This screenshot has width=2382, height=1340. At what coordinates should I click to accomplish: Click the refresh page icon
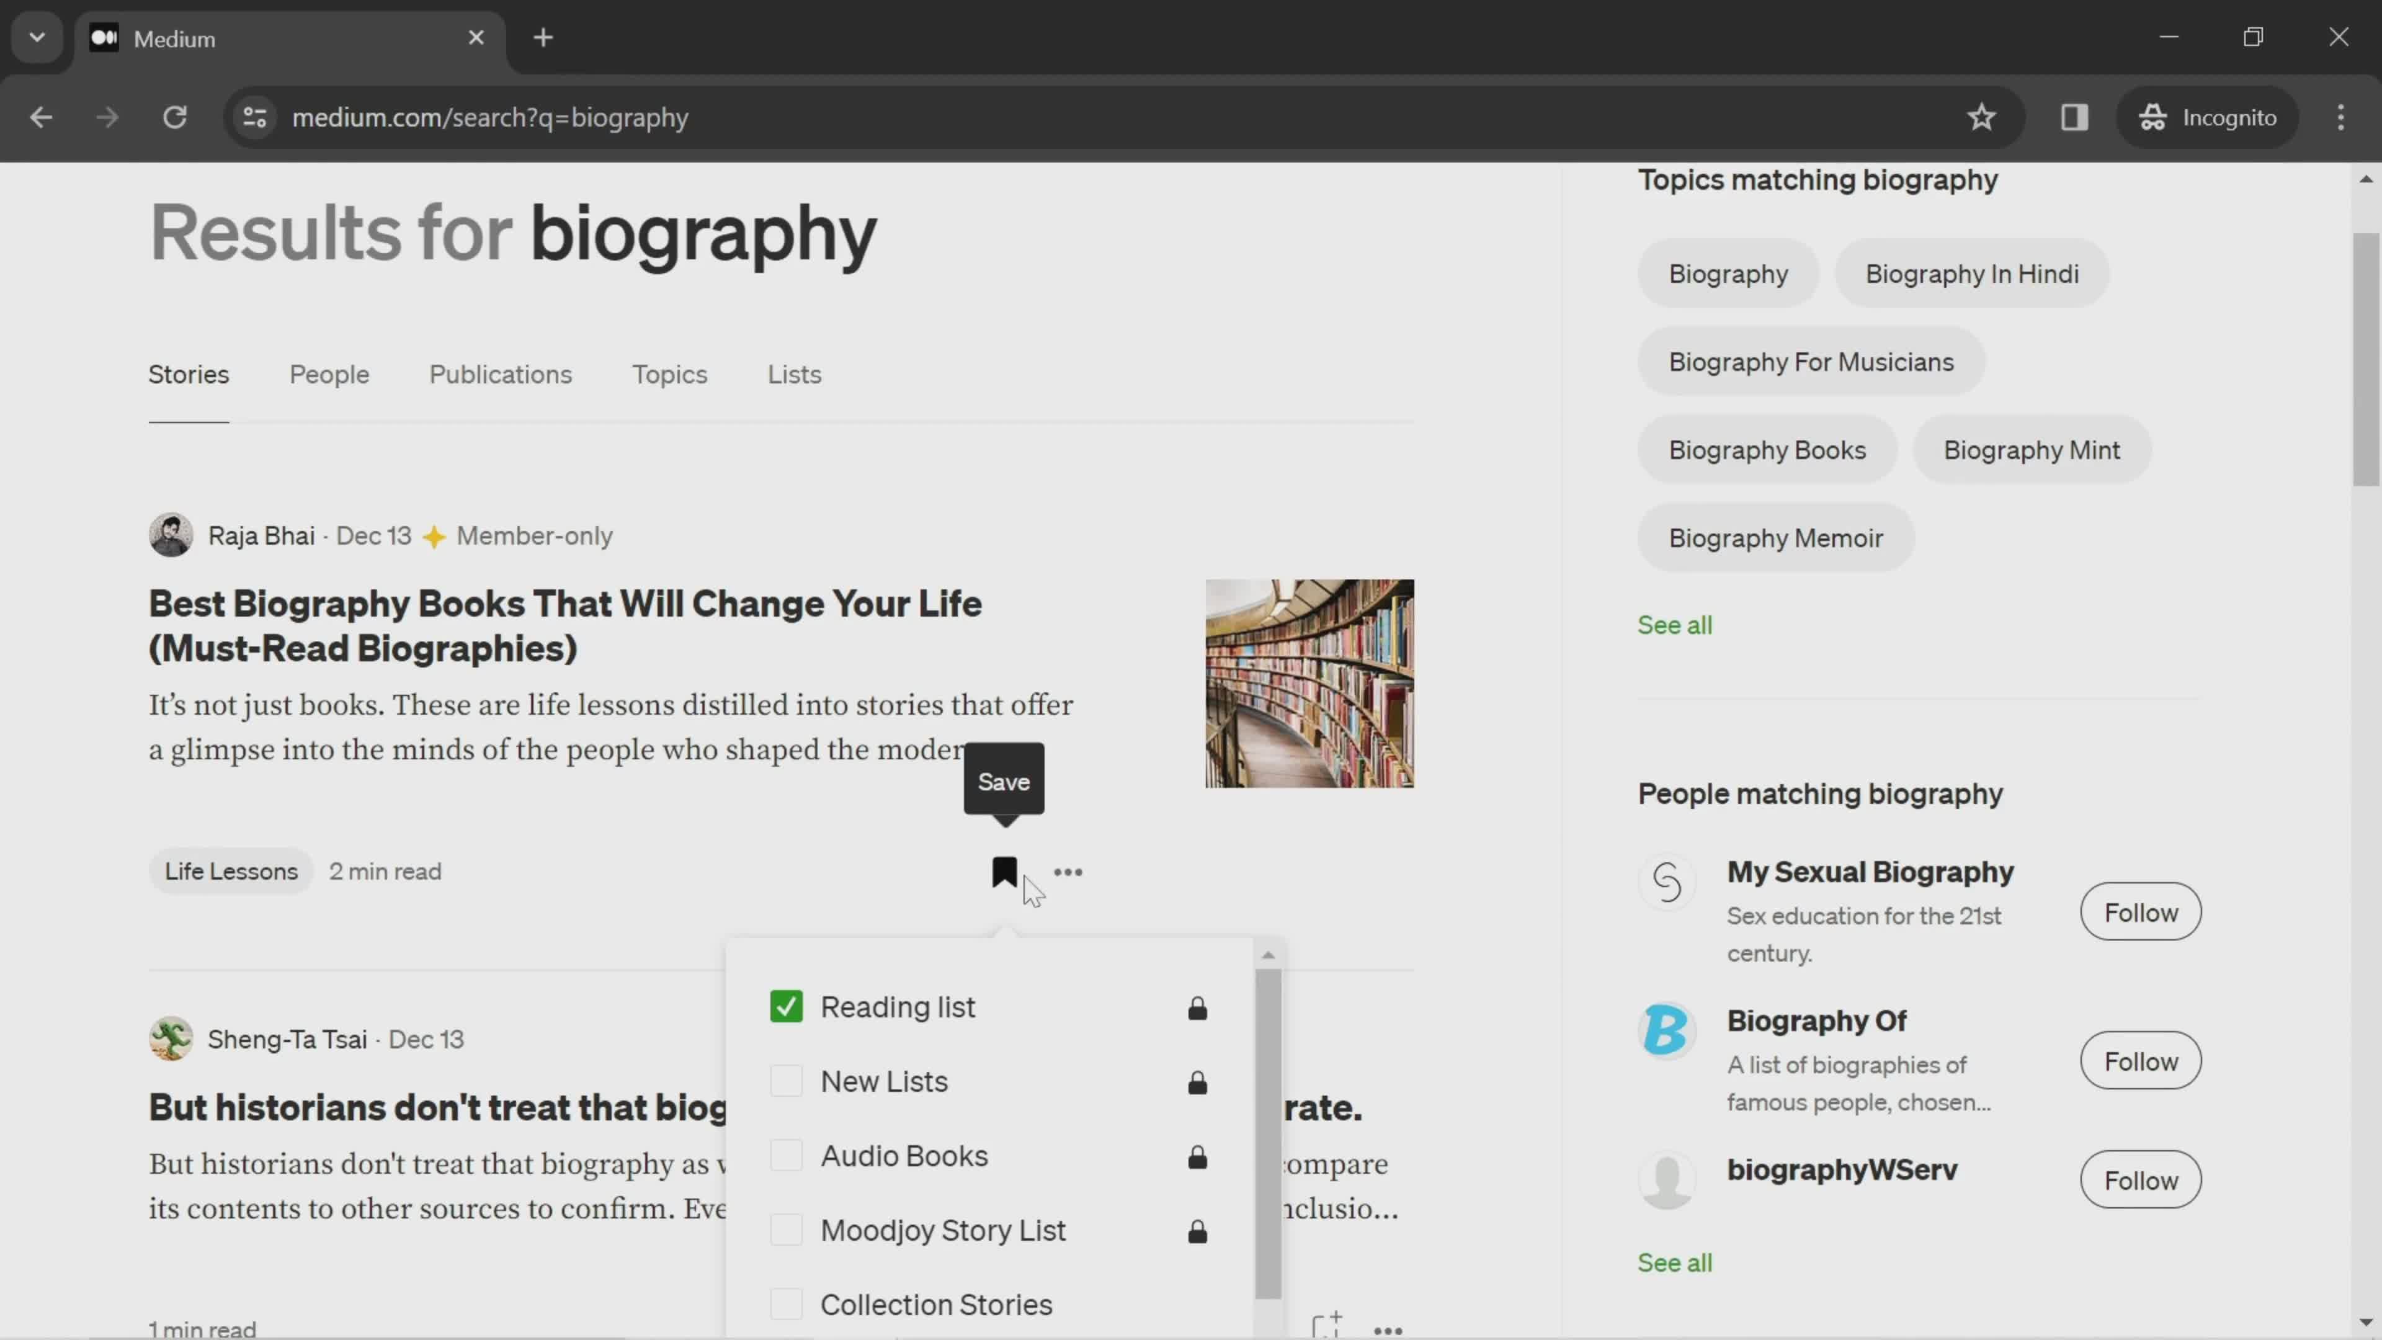point(175,116)
